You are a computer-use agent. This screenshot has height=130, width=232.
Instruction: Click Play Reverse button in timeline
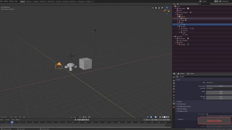pyautogui.click(x=82, y=120)
